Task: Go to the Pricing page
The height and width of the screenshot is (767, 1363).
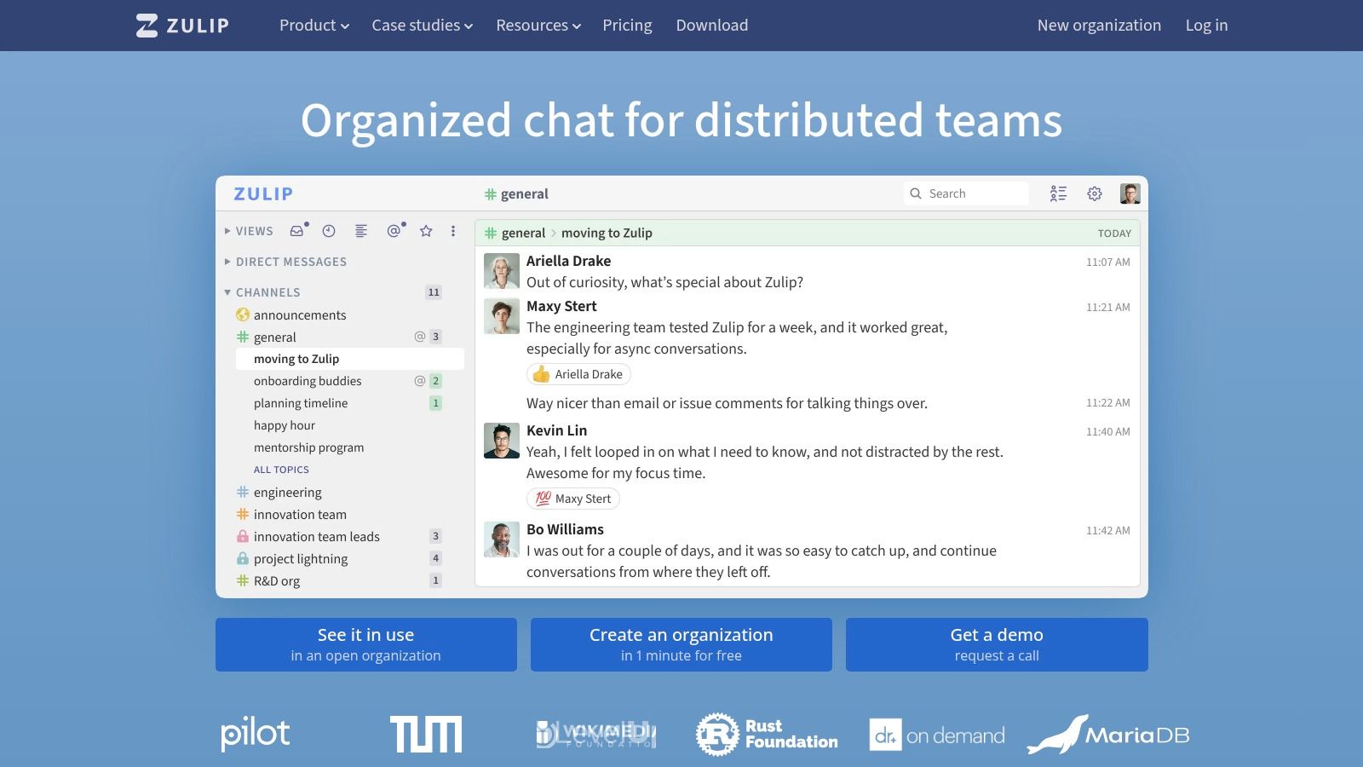Action: pyautogui.click(x=627, y=26)
